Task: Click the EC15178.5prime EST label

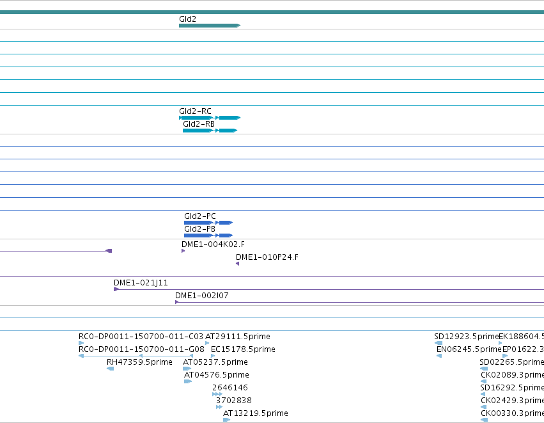Action: (x=243, y=349)
